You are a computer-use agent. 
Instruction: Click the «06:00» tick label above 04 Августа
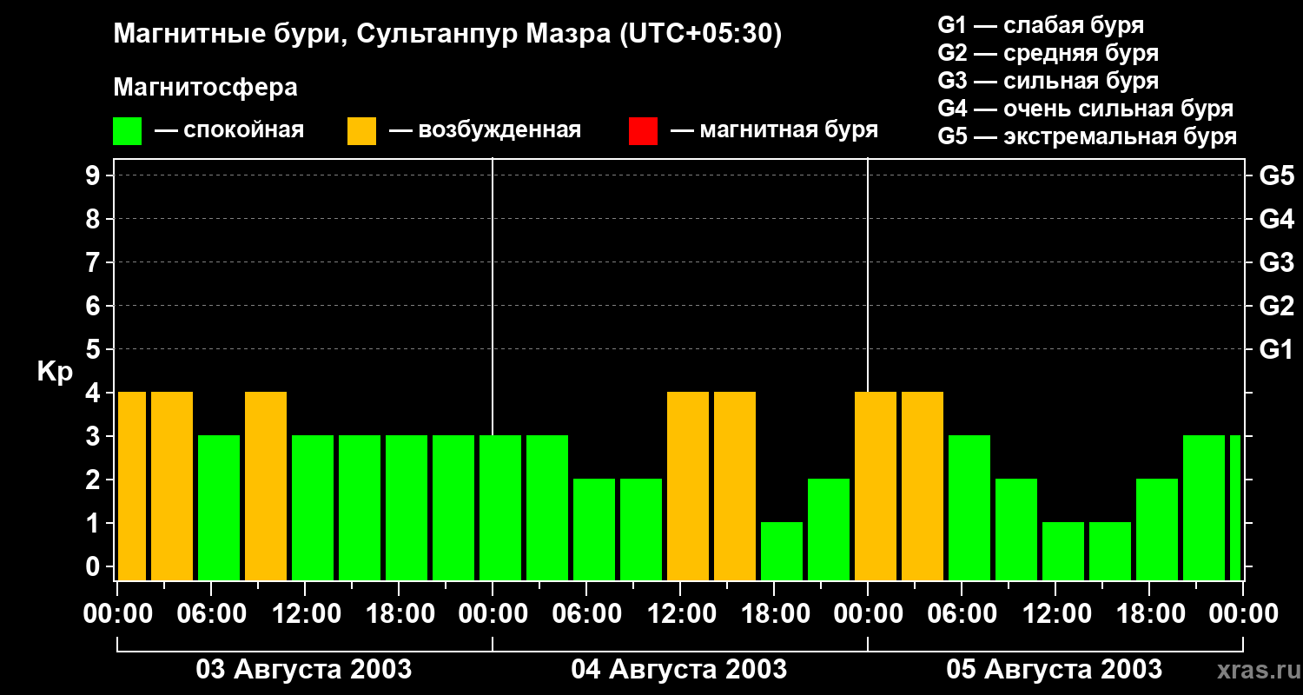586,614
